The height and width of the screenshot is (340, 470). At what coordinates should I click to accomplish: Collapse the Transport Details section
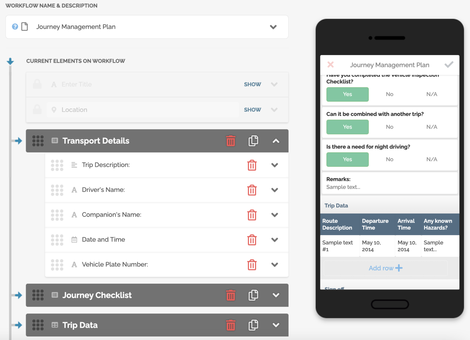(x=276, y=141)
